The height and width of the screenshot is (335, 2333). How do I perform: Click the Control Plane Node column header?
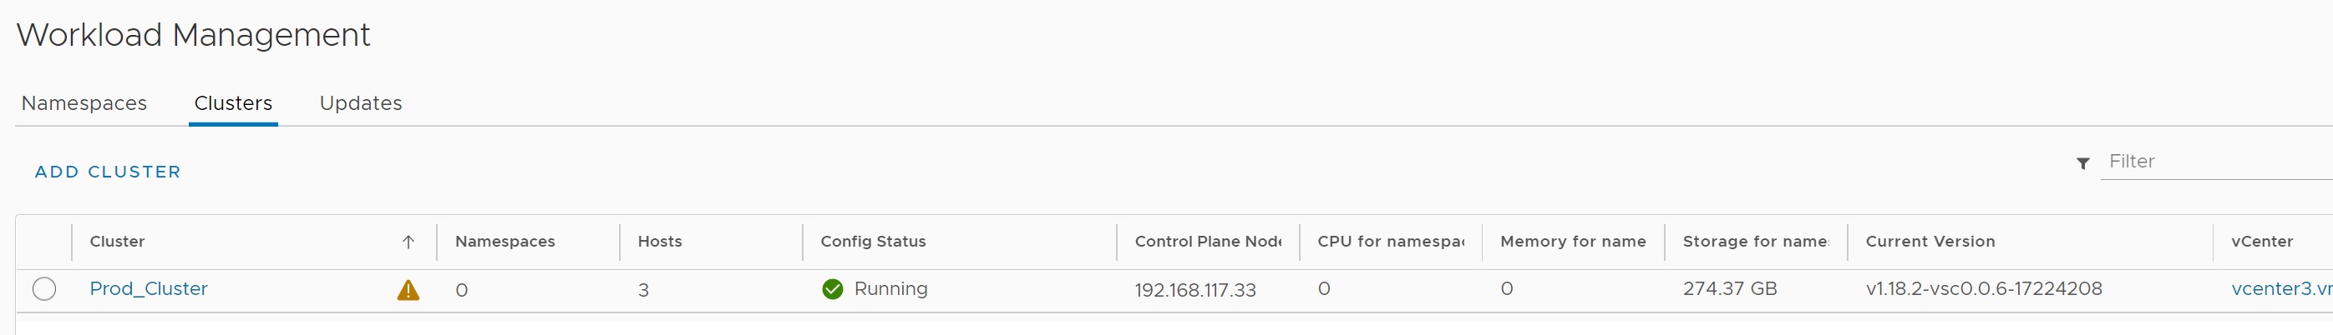click(1207, 242)
